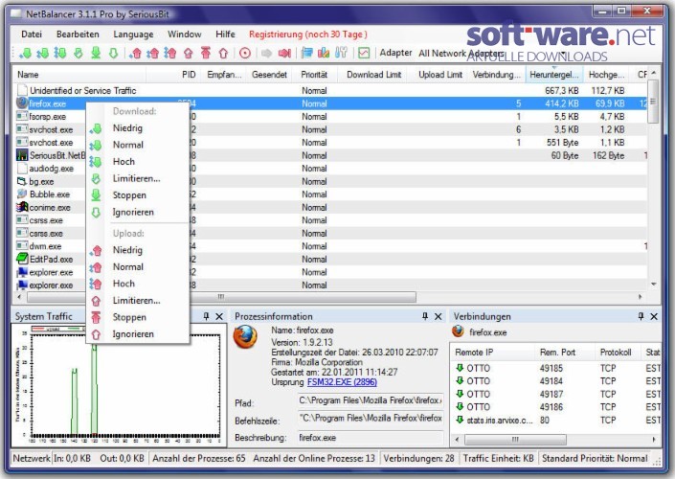This screenshot has height=479, width=675.
Task: Click the ignore download toolbar icon
Action: click(x=113, y=54)
